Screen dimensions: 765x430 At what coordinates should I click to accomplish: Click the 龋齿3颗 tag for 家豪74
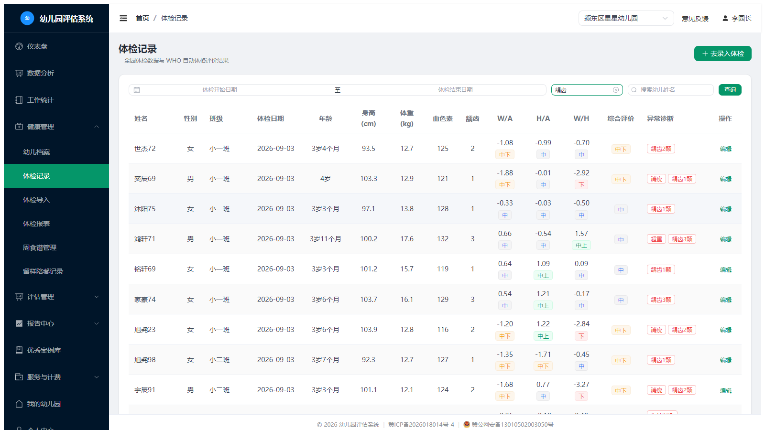pyautogui.click(x=661, y=300)
